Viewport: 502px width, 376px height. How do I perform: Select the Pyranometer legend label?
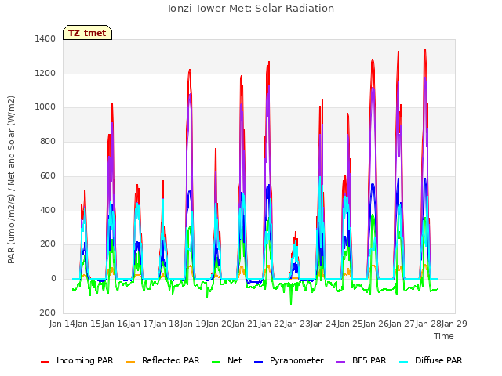click(296, 360)
